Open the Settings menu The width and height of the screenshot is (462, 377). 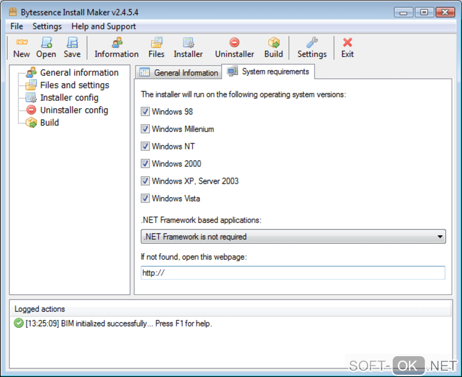click(x=47, y=26)
